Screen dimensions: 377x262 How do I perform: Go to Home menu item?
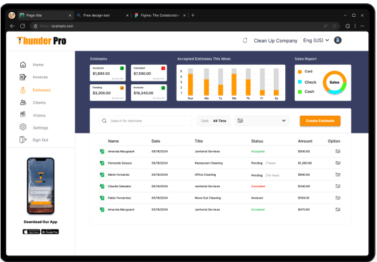pyautogui.click(x=38, y=65)
